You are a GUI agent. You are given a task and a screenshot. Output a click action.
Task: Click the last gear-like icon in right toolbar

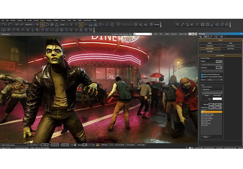tap(227, 24)
